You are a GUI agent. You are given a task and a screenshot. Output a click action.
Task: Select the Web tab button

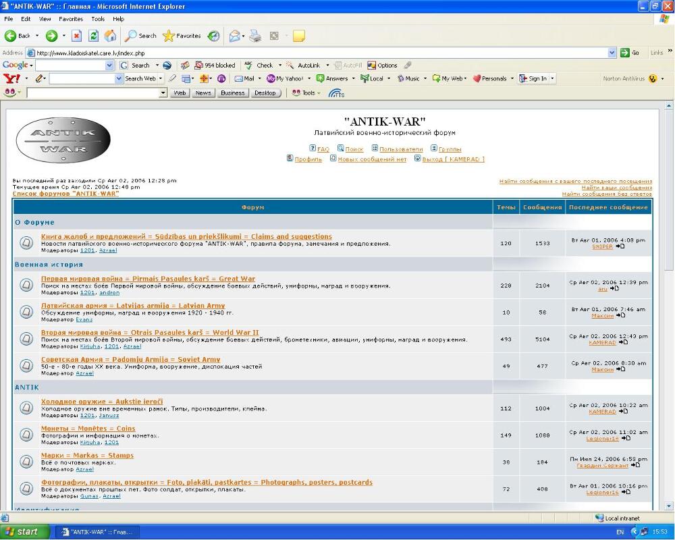(x=180, y=92)
